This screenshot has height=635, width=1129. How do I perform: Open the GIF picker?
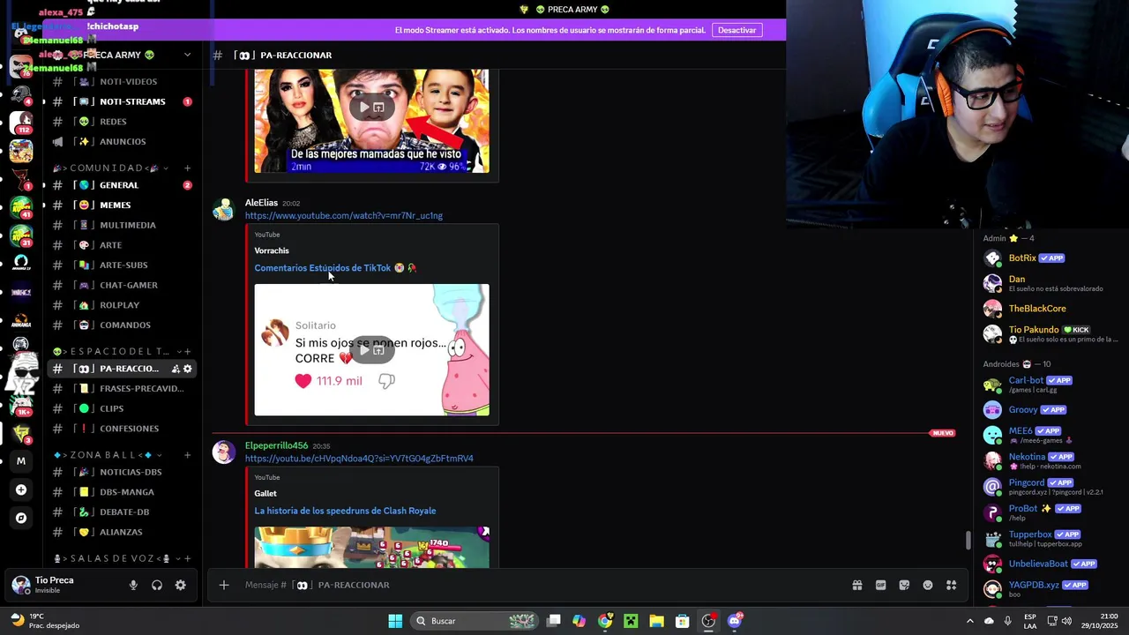coord(880,585)
